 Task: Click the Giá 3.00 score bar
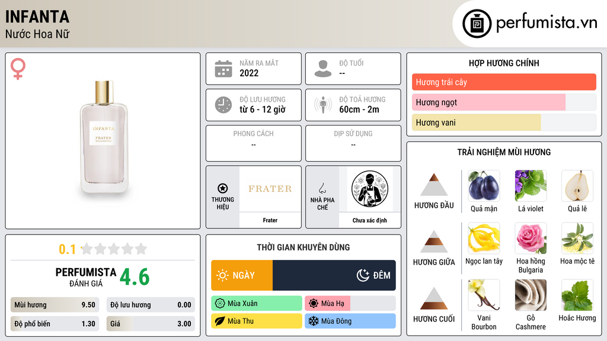point(151,324)
